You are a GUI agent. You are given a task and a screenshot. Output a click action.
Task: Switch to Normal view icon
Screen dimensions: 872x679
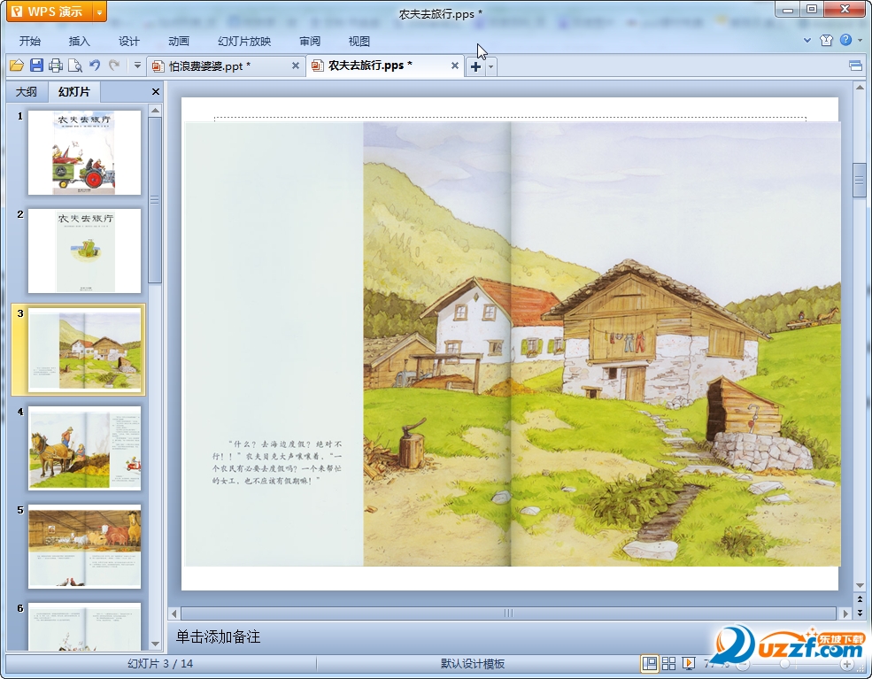click(x=649, y=663)
